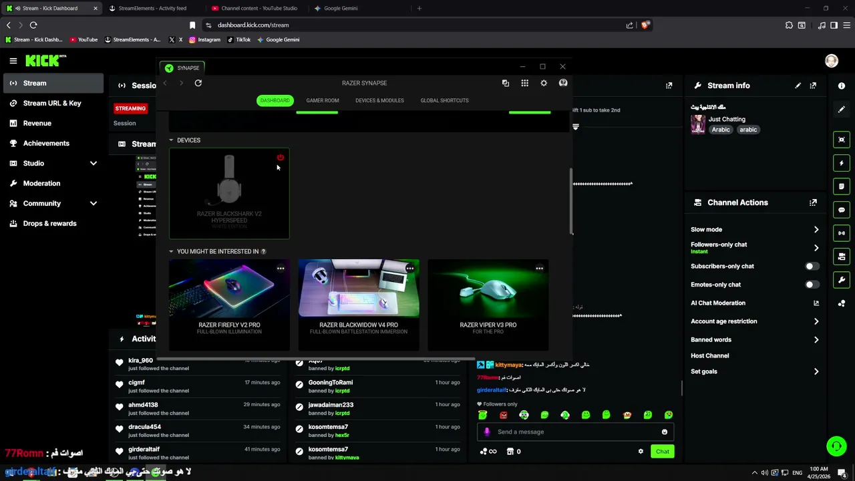Pop out the Channel Actions panel
Viewport: 855px width, 481px height.
813,202
